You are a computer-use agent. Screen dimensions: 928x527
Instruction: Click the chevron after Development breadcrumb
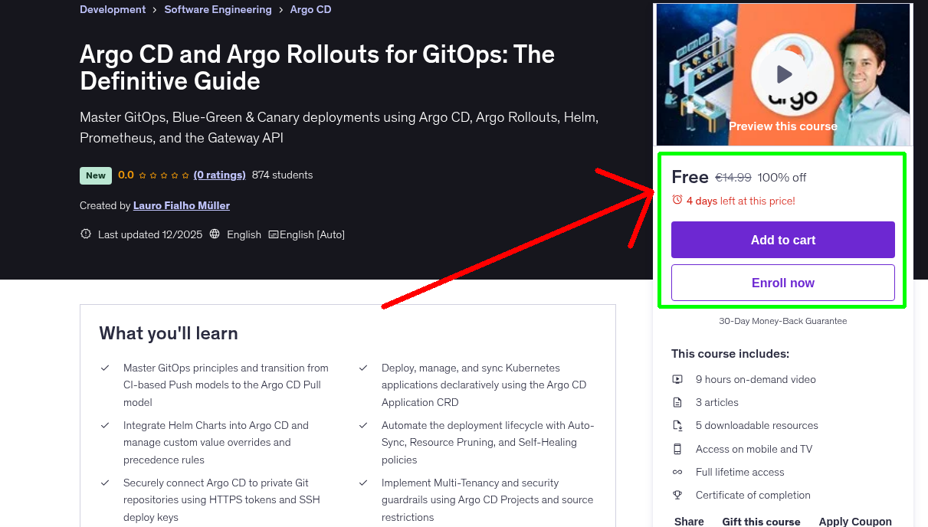153,9
